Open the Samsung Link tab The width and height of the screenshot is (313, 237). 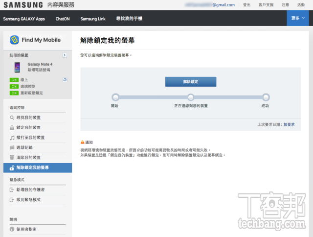93,19
